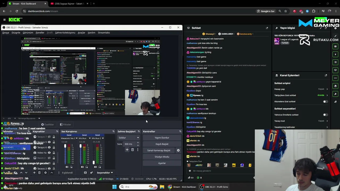
Task: Mute the Masaüstü Ses 2 audio channel
Action: pyautogui.click(x=67, y=167)
